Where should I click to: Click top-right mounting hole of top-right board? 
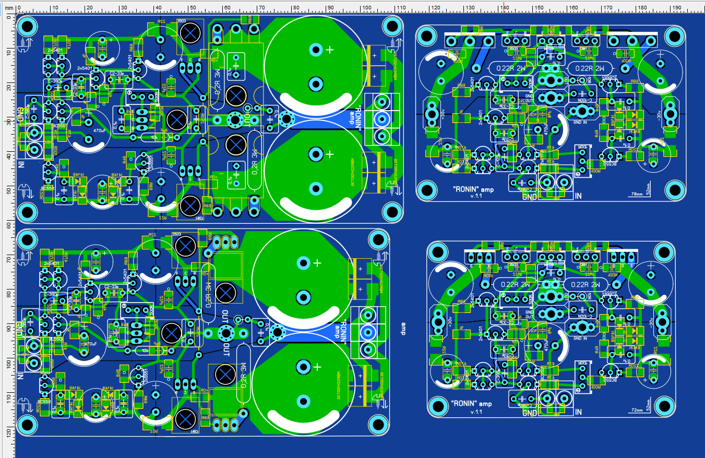pyautogui.click(x=675, y=37)
